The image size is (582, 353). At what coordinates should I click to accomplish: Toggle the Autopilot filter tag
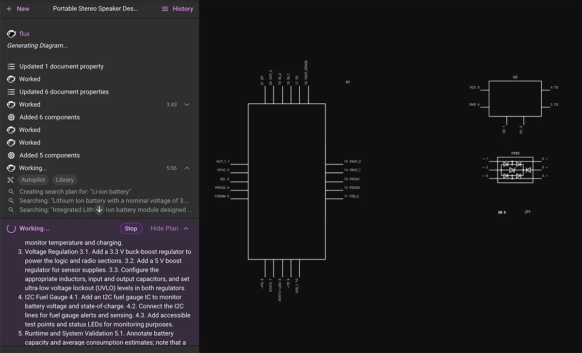point(32,179)
